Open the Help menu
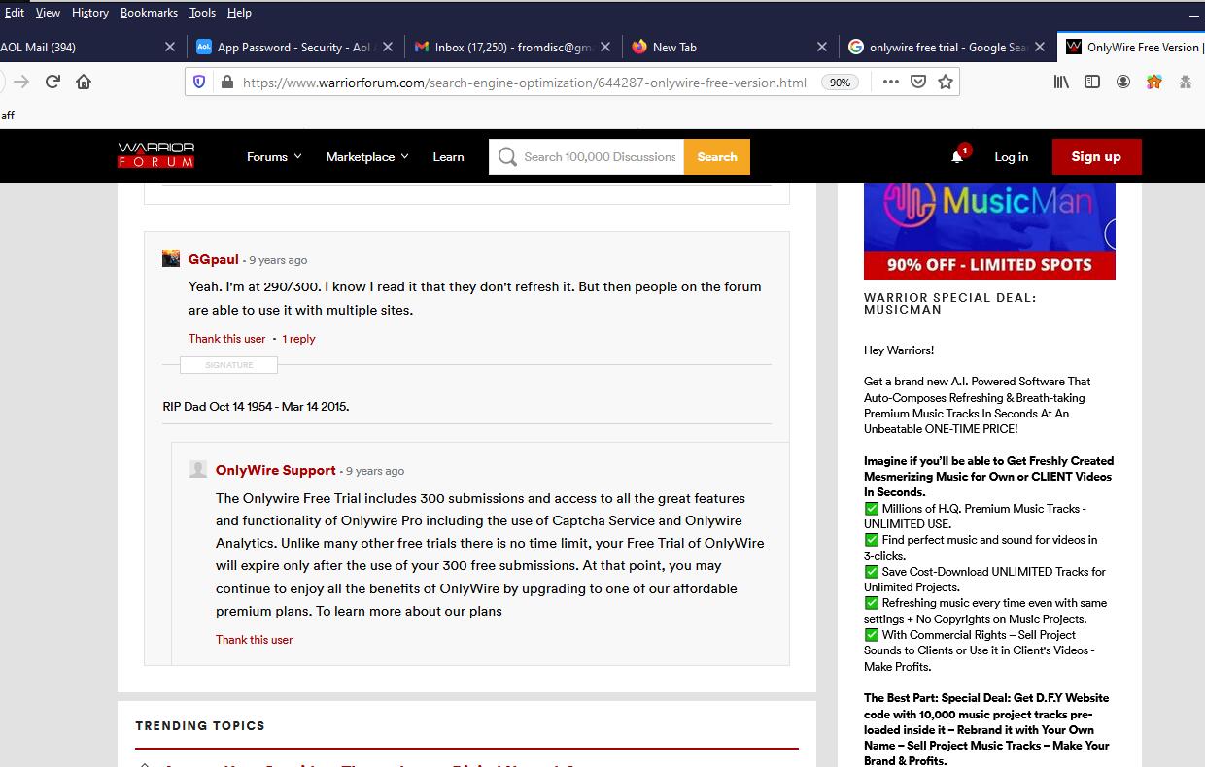1205x767 pixels. tap(239, 13)
